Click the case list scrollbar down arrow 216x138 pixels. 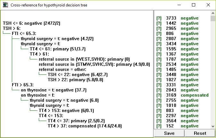(x=213, y=126)
